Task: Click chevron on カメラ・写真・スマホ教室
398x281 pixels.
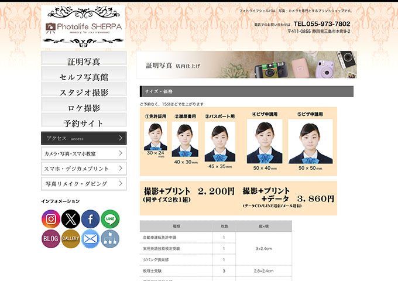Action: pos(120,153)
